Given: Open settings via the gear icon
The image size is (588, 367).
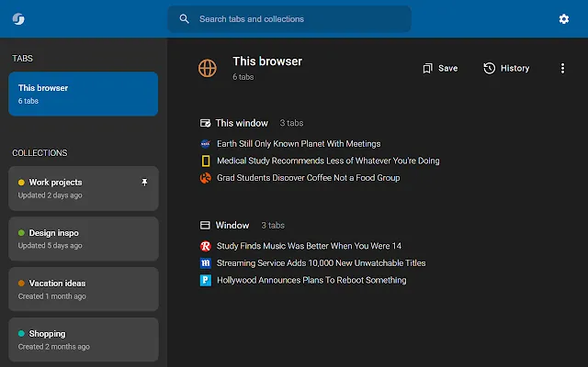Looking at the screenshot, I should tap(563, 18).
